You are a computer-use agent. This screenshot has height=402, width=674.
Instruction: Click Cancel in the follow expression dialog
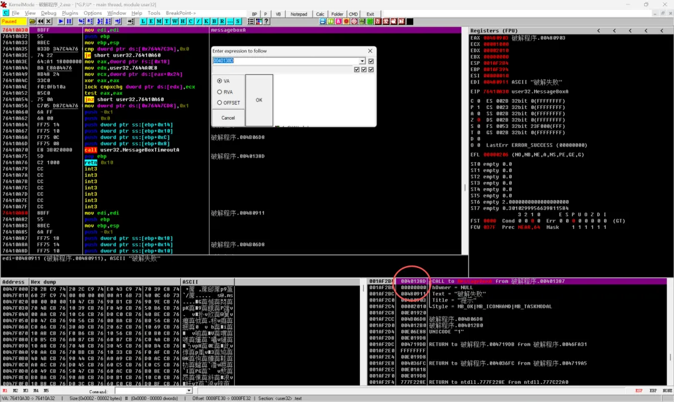(228, 118)
